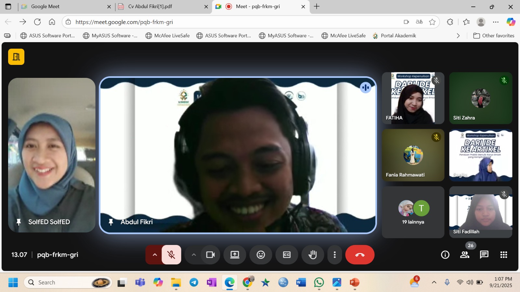This screenshot has height=292, width=520.
Task: Open the emoji reactions button
Action: 261,255
